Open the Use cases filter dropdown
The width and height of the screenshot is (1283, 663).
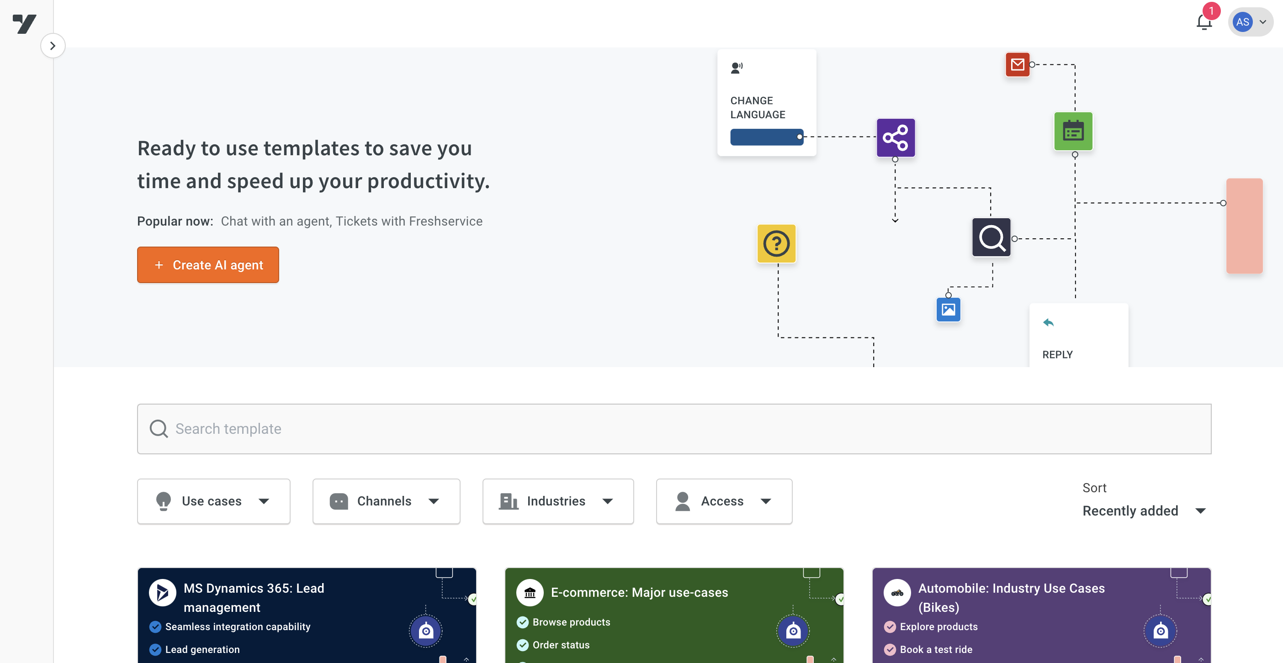pos(213,501)
